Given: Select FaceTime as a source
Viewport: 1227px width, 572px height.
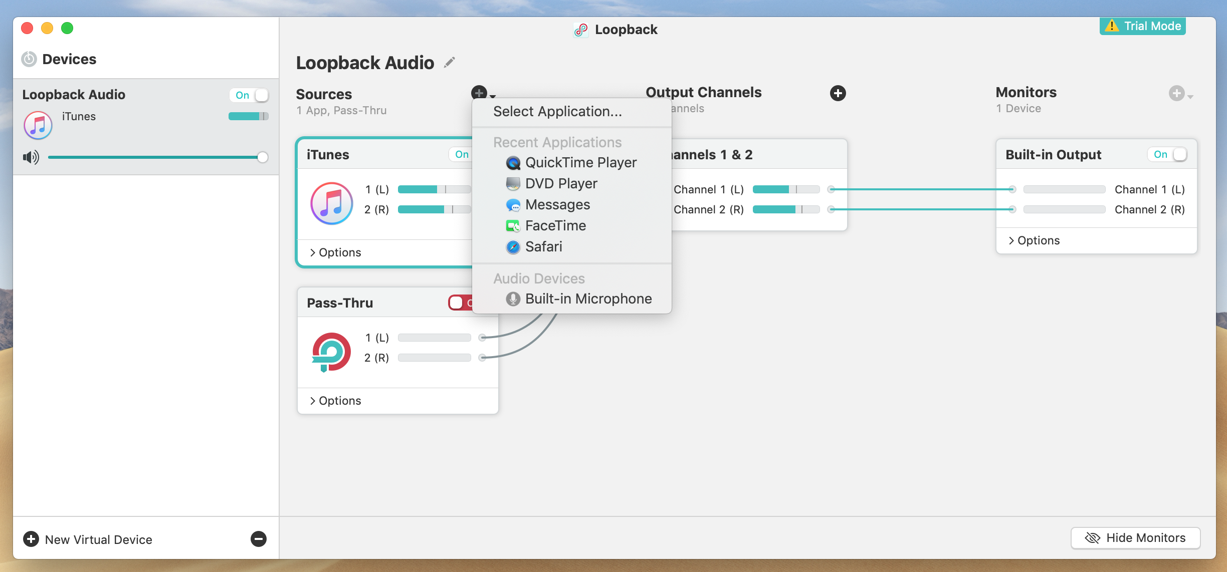Looking at the screenshot, I should coord(572,226).
